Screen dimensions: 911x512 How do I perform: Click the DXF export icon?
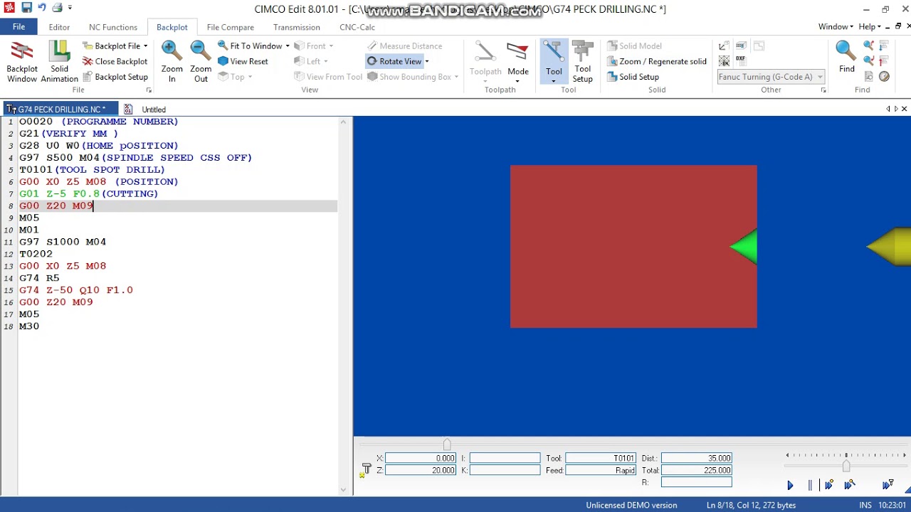(x=741, y=60)
